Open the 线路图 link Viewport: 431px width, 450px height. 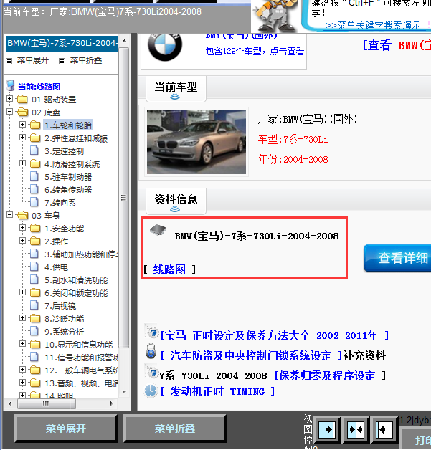click(x=169, y=269)
